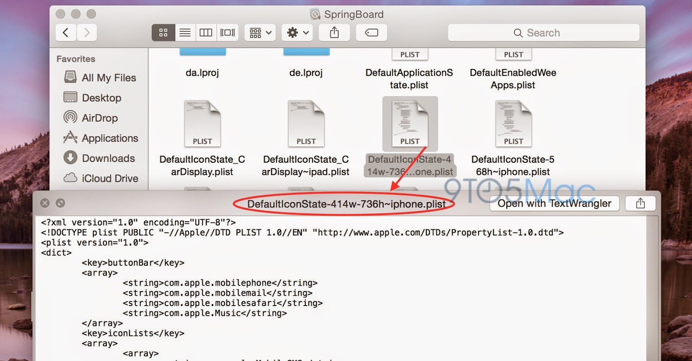Open the item arrangement dropdown

[x=260, y=32]
